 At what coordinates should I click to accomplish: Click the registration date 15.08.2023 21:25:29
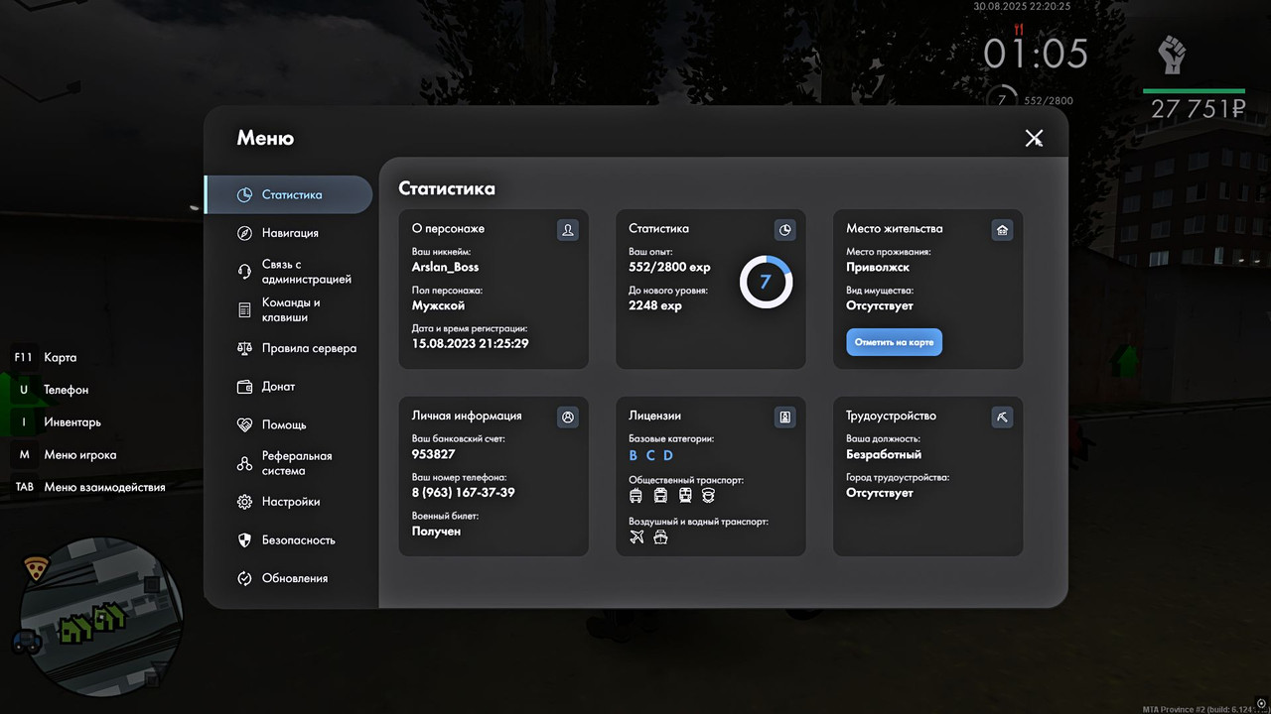[x=470, y=343]
